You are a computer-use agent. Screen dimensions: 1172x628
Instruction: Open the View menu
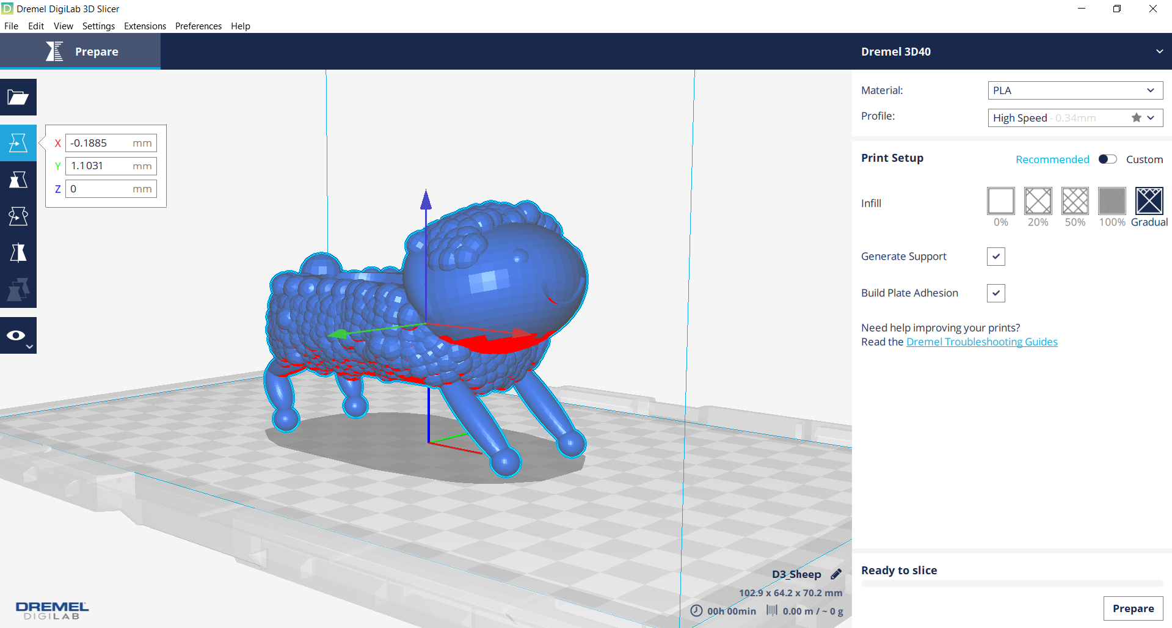[64, 26]
